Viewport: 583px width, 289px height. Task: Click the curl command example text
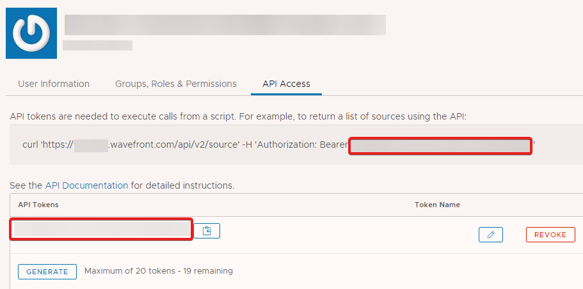coord(279,144)
